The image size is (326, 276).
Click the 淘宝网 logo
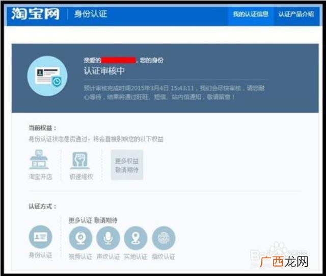point(35,14)
